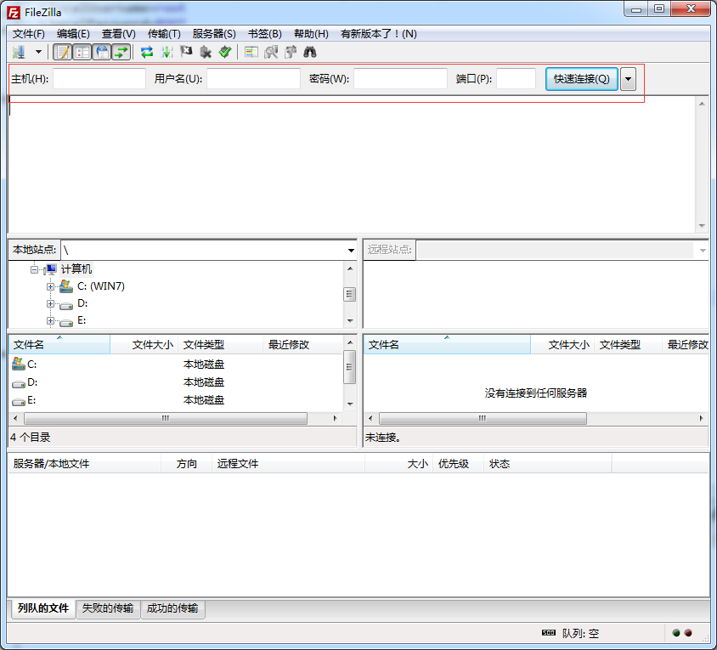The height and width of the screenshot is (650, 717).
Task: Switch to the 失败的传输 tab
Action: click(x=108, y=608)
